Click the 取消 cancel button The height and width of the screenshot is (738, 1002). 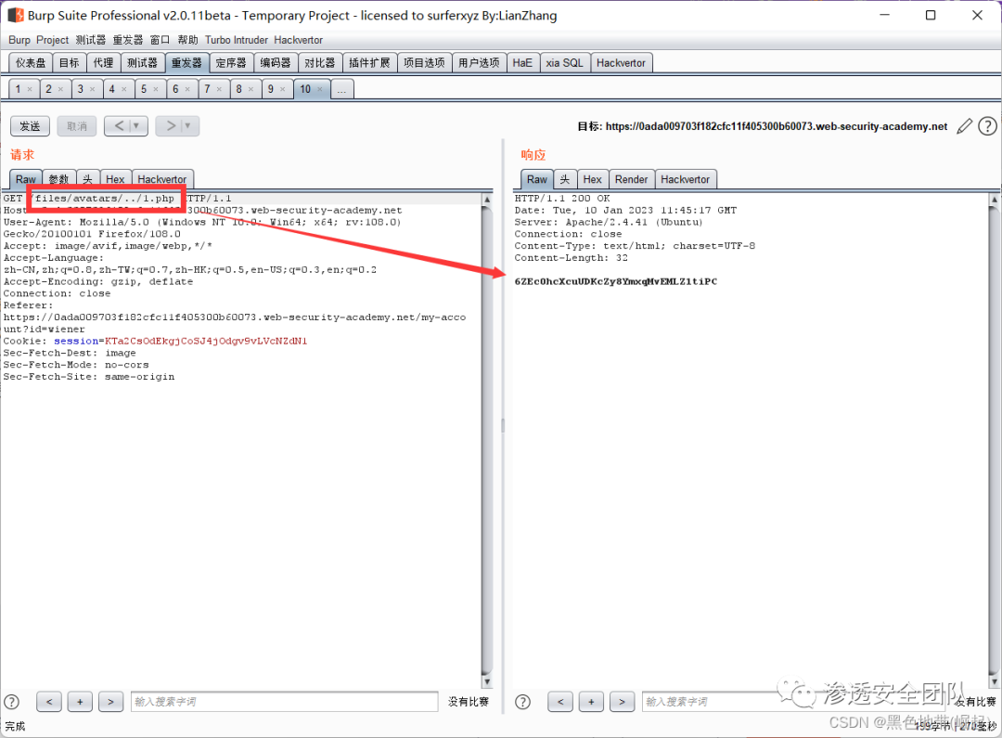[x=77, y=126]
